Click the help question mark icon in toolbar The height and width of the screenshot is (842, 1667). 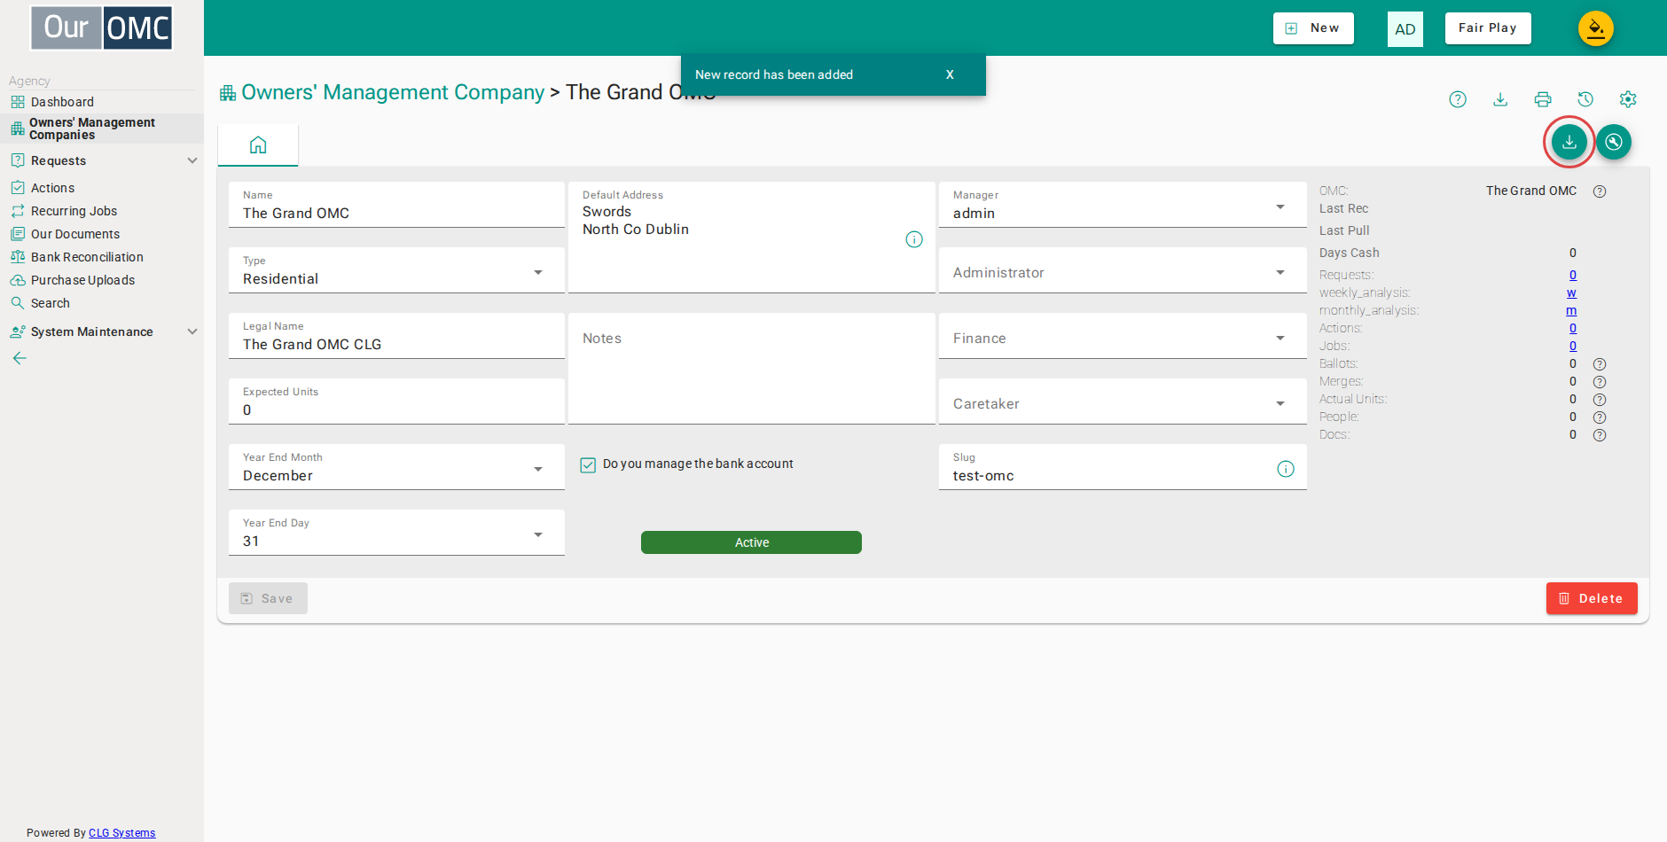point(1458,99)
